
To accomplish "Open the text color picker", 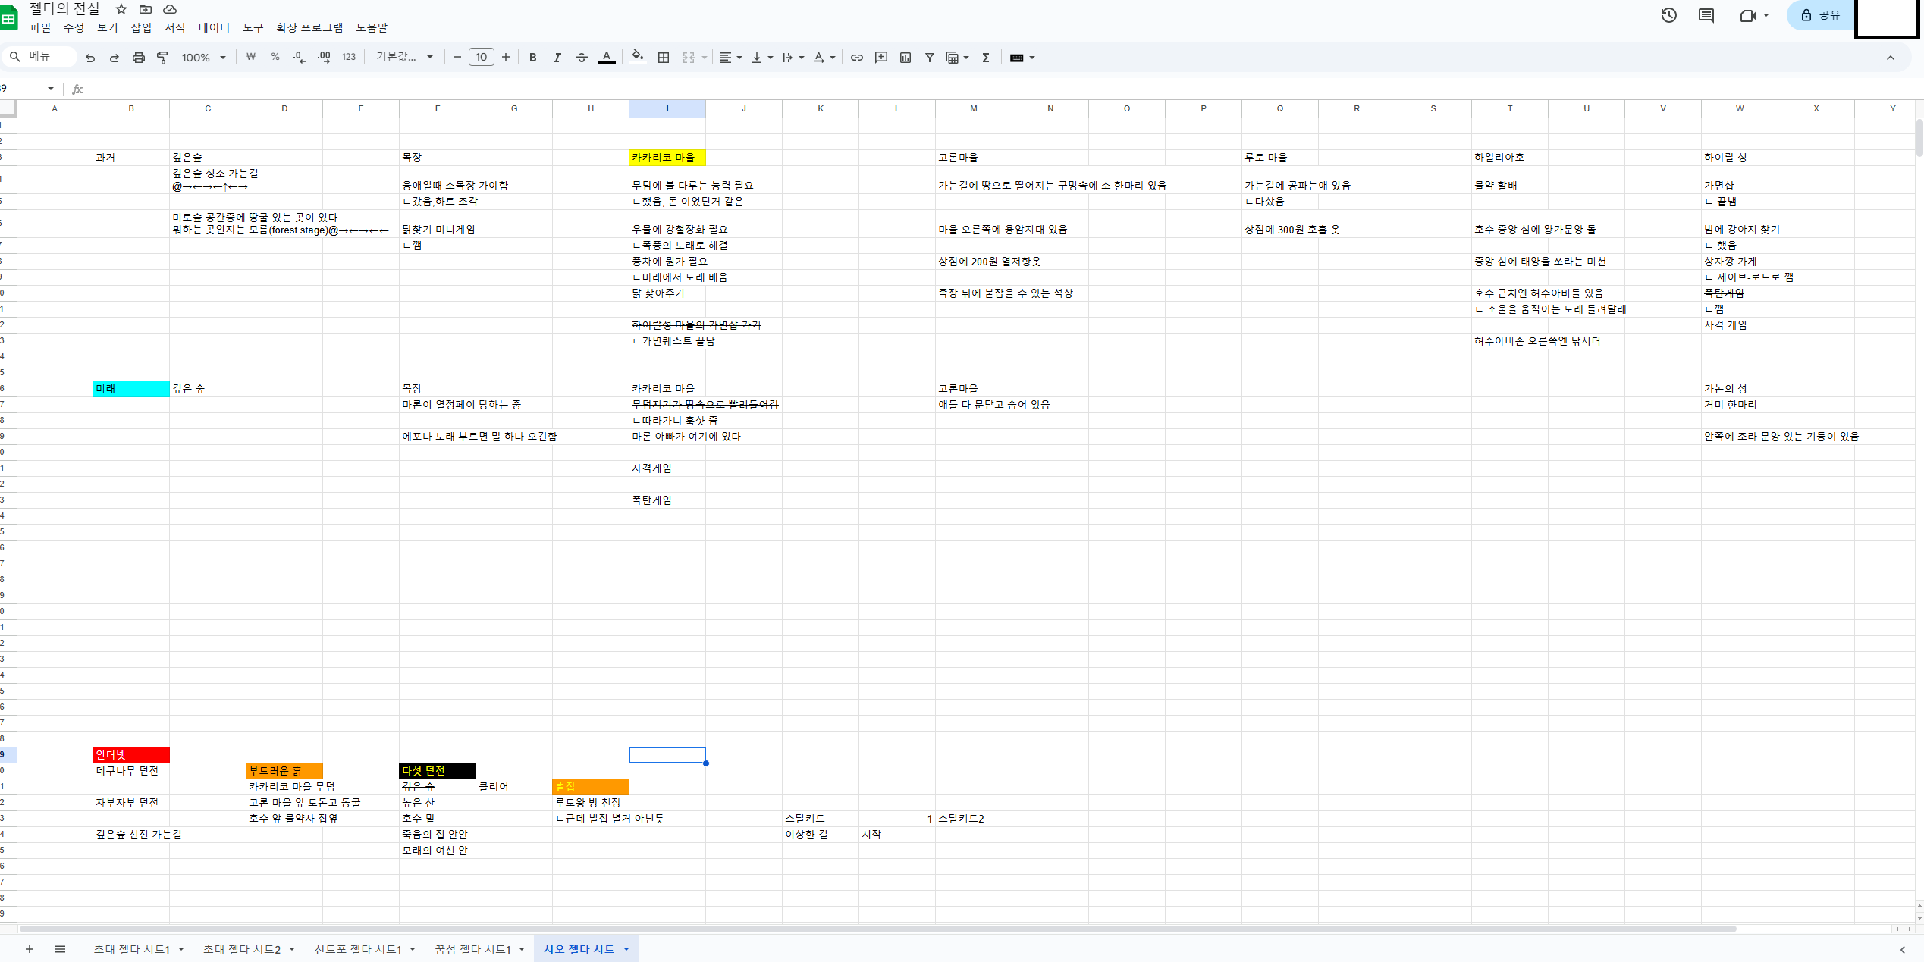I will click(607, 58).
